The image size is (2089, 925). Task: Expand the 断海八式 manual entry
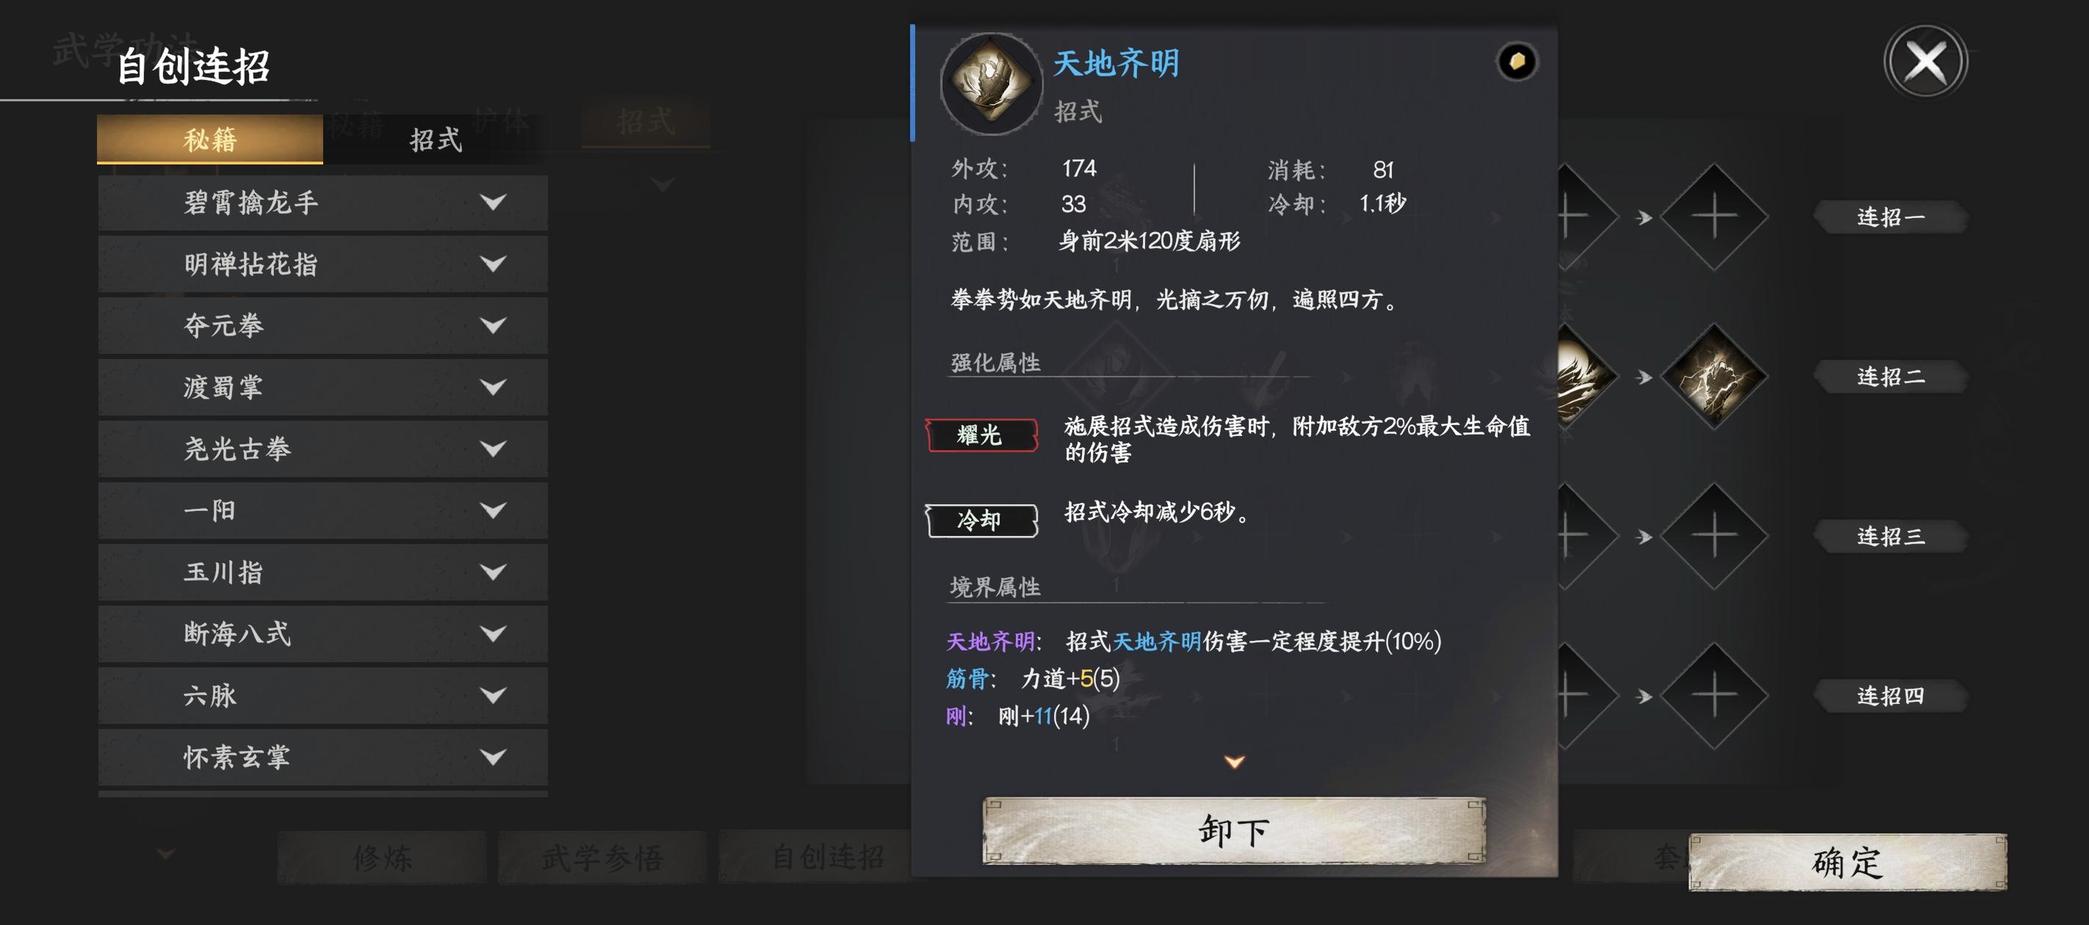tap(322, 633)
